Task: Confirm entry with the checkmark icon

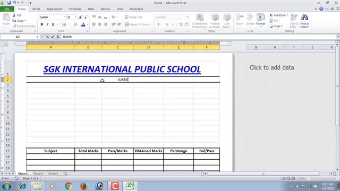Action: [x=53, y=37]
